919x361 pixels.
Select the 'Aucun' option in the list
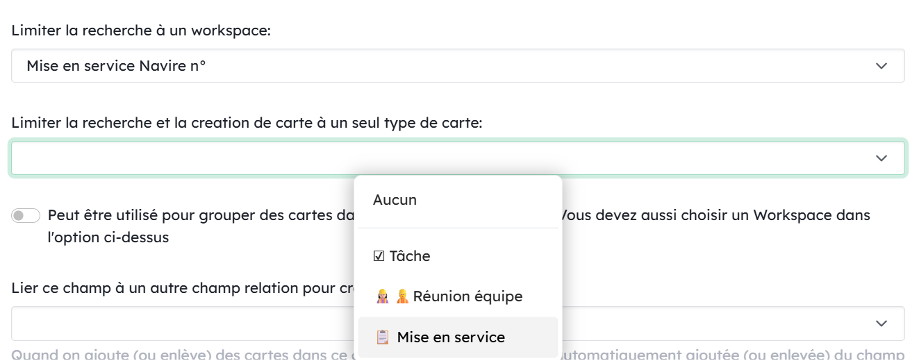[395, 200]
